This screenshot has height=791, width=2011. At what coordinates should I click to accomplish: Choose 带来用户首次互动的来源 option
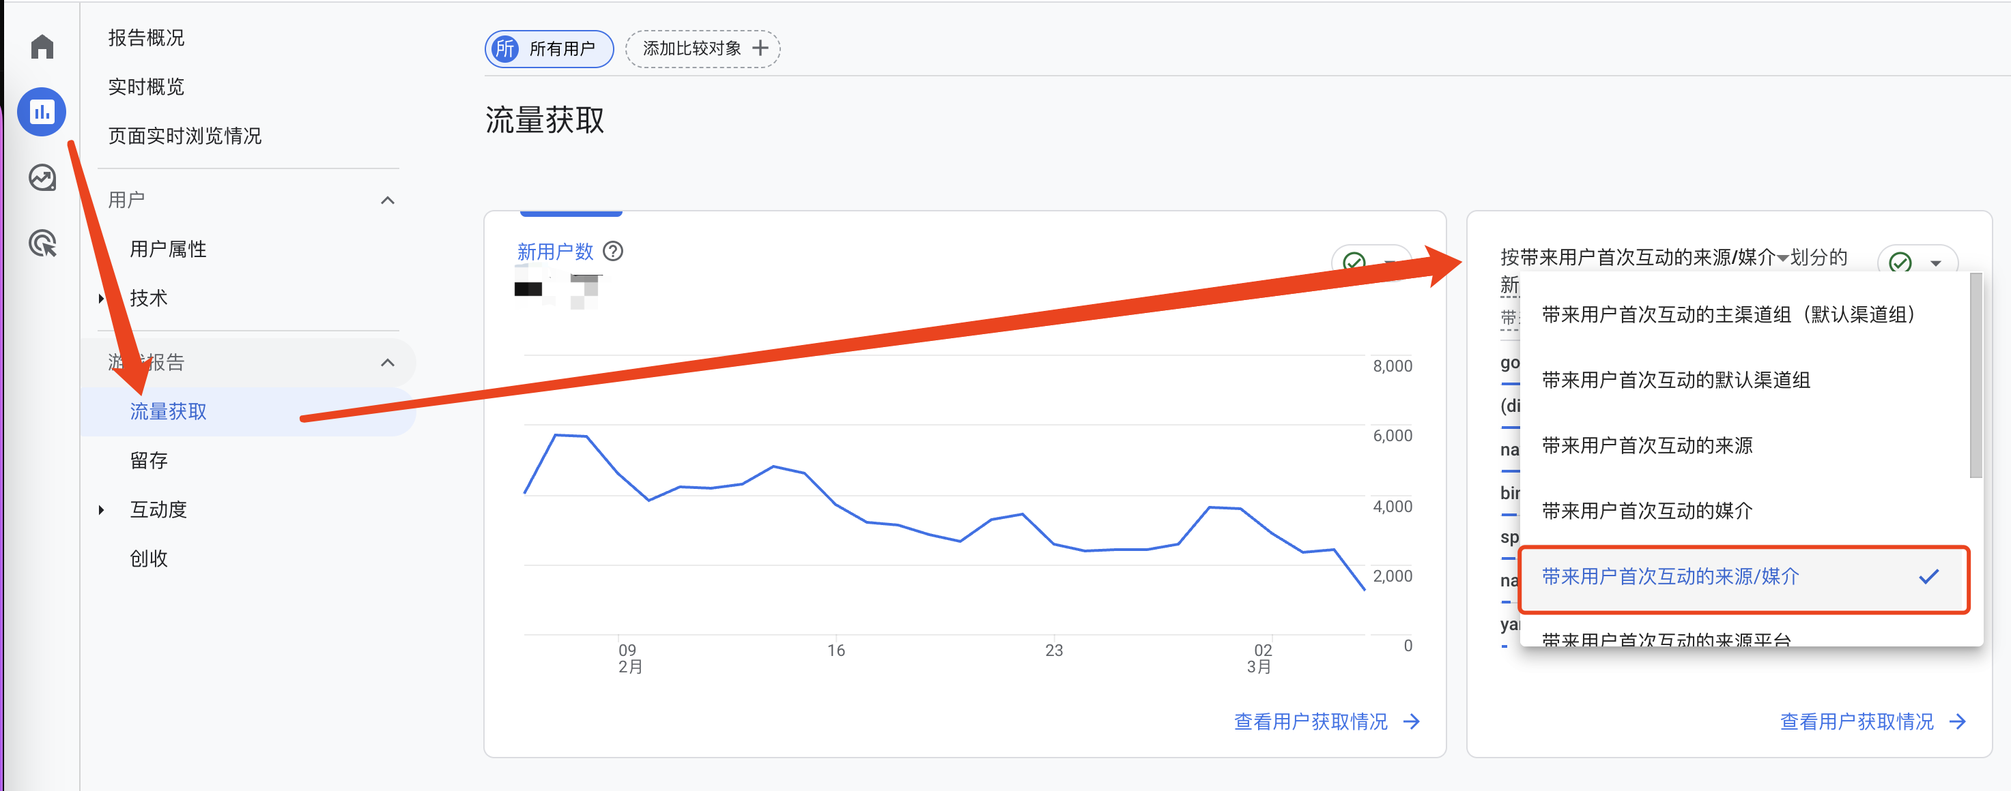click(1745, 445)
